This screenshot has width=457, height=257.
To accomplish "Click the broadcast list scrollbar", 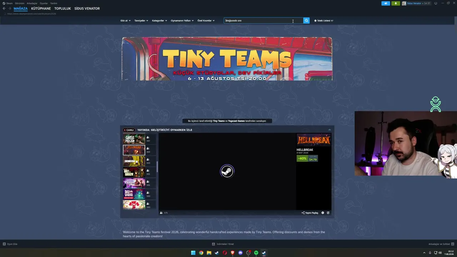I will pyautogui.click(x=157, y=166).
